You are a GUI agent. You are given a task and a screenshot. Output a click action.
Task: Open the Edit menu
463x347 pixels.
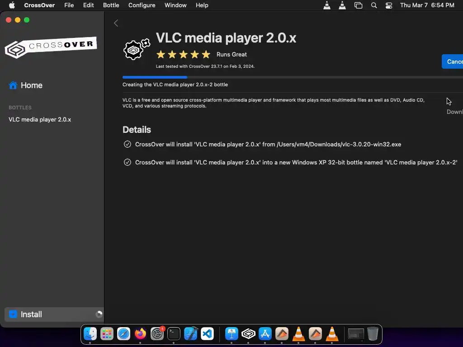click(x=88, y=5)
